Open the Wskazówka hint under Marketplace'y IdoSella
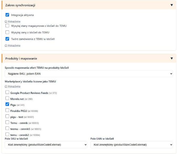This screenshot has height=154, width=178. point(12,86)
